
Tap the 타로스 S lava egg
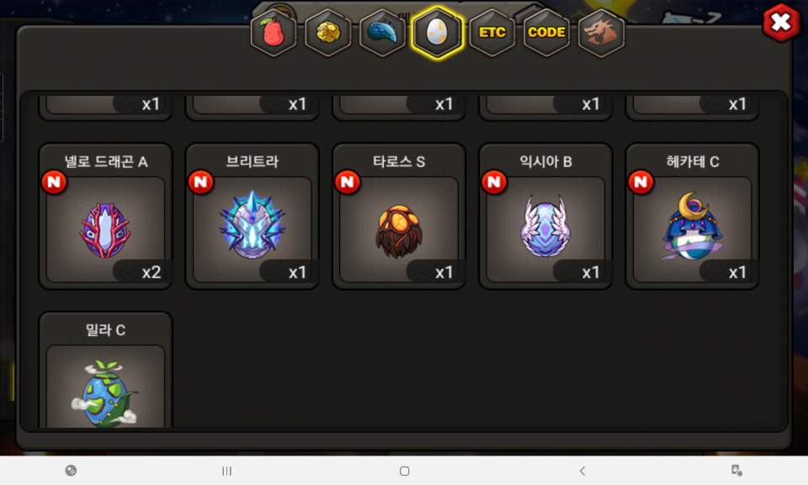(399, 216)
